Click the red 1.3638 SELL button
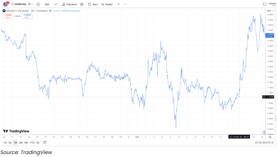The image size is (278, 157). coord(8,16)
